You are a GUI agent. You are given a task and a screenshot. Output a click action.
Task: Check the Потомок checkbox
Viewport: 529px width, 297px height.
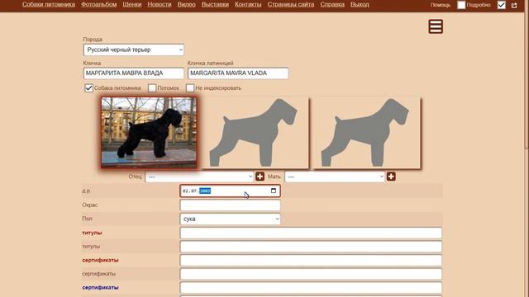click(152, 88)
